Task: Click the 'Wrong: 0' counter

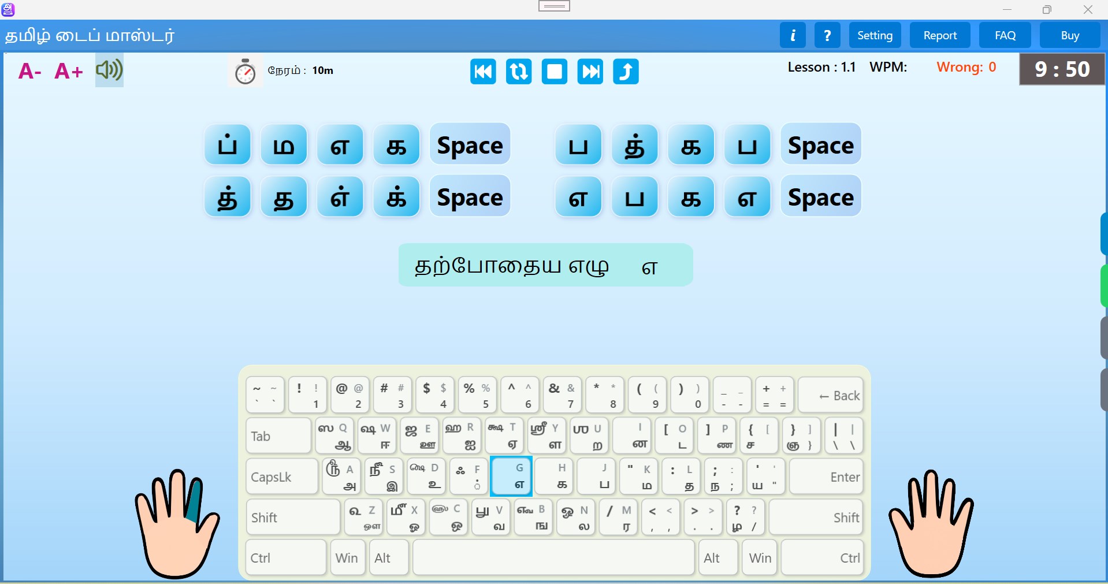Action: tap(966, 67)
